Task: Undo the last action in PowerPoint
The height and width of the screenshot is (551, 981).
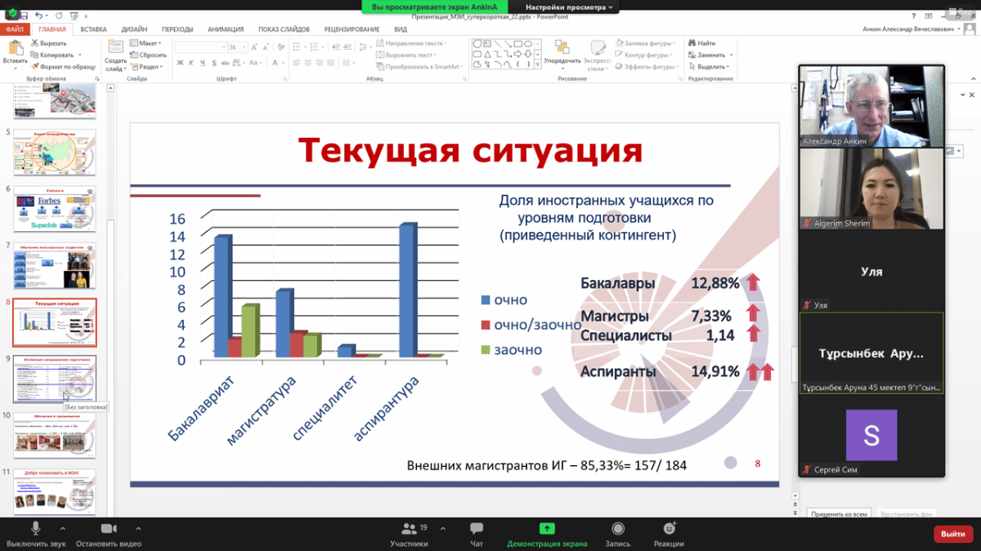Action: pos(39,16)
